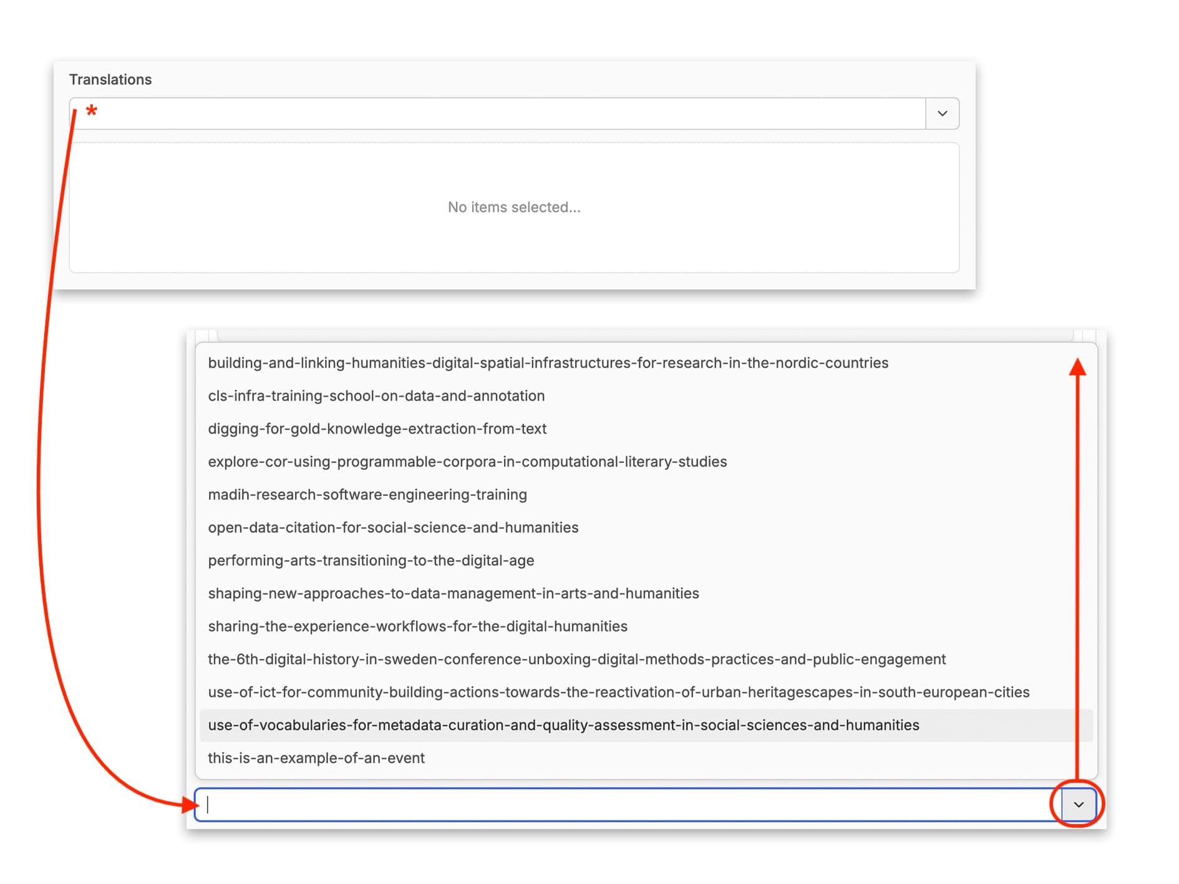The height and width of the screenshot is (884, 1179).
Task: Select building-and-linking-humanities option
Action: click(548, 363)
